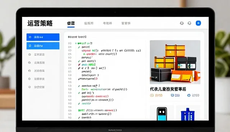The width and height of the screenshot is (230, 132).
Task: Click the red cross mark in code listing
Action: [79, 65]
